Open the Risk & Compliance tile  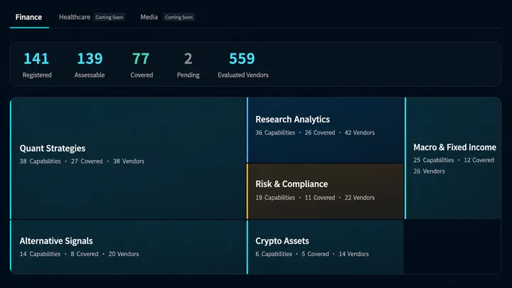[326, 191]
